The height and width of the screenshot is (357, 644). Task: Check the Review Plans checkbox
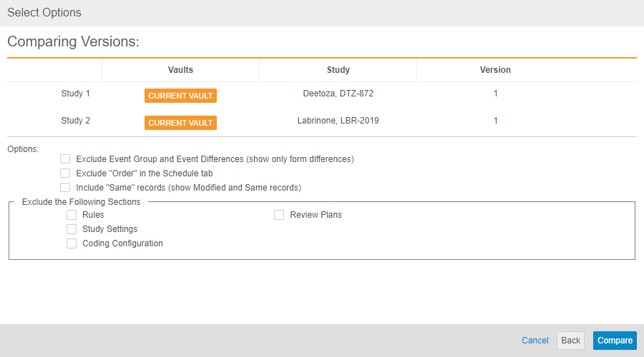[279, 215]
